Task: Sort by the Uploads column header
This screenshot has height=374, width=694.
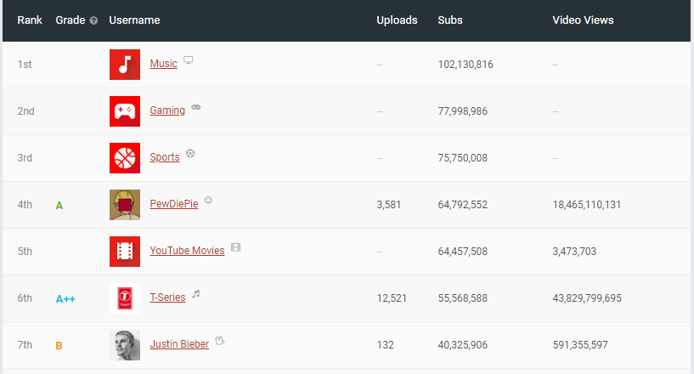Action: (x=397, y=20)
